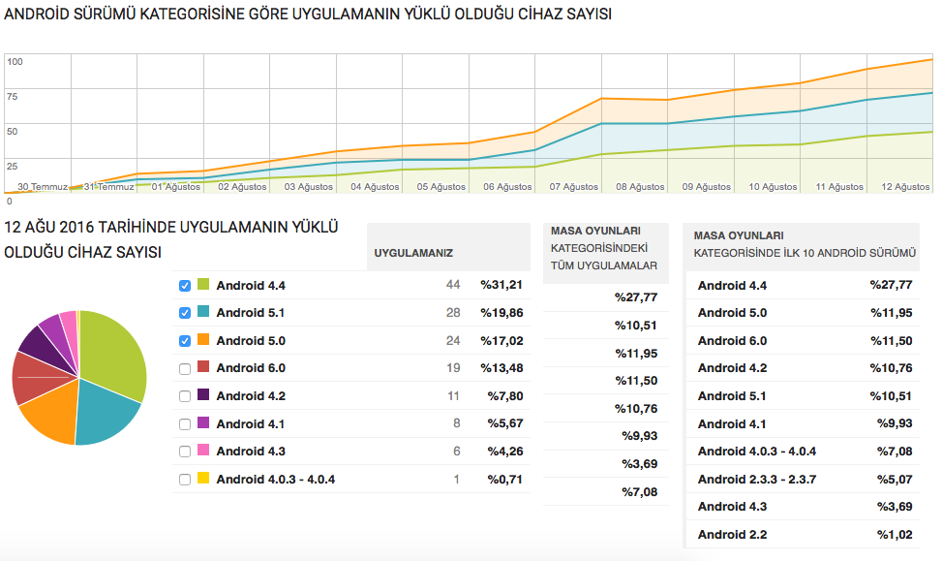942x561 pixels.
Task: Click the teal Android 5.1 color swatch
Action: point(203,311)
